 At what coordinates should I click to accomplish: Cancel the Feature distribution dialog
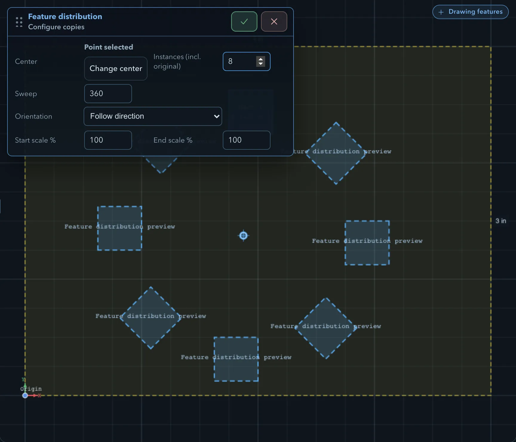click(274, 21)
